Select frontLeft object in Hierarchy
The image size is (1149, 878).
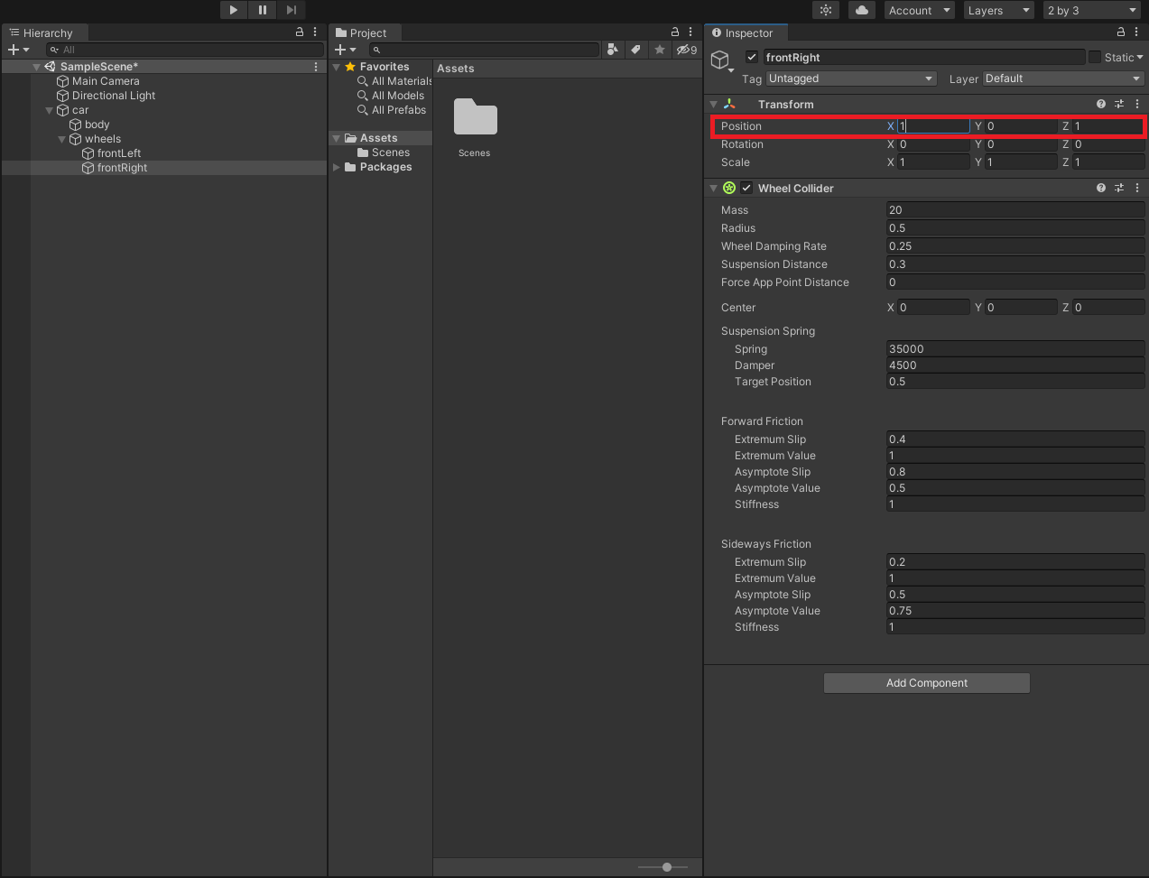[x=119, y=153]
